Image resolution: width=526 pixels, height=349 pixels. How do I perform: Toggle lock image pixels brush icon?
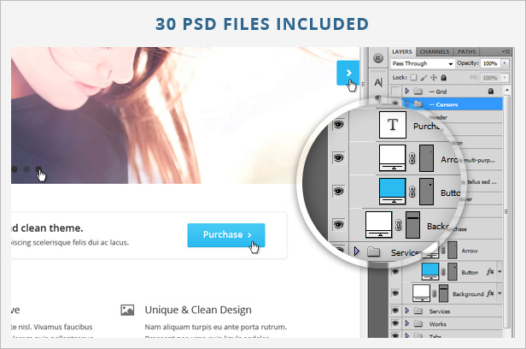(x=424, y=78)
